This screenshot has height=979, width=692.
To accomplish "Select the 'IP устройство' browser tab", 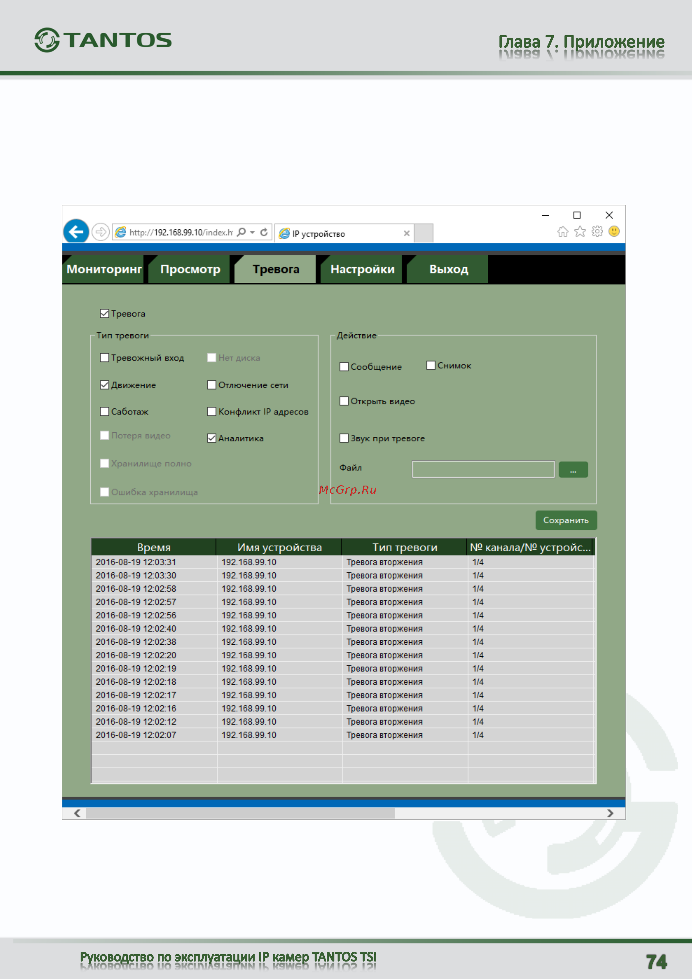I will point(344,233).
